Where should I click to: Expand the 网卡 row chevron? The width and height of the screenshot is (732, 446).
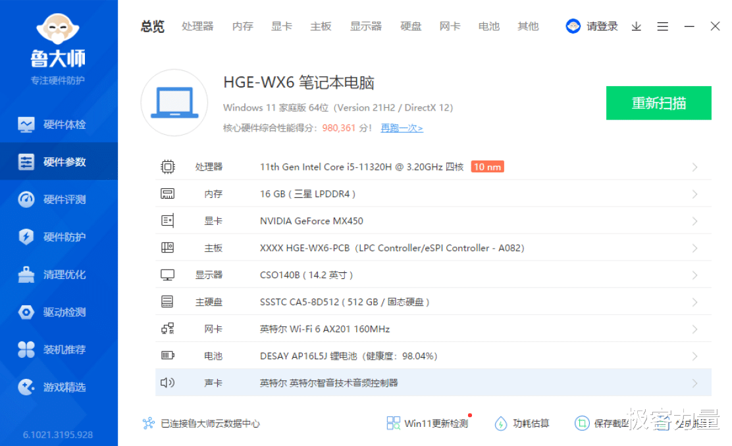(694, 330)
